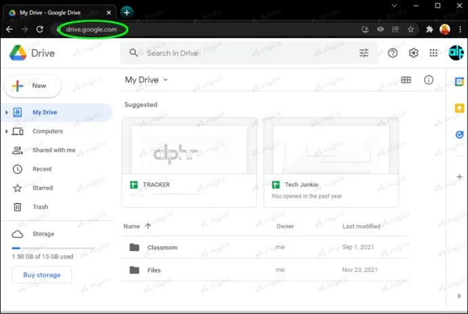468x314 pixels.
Task: Open Chrome profile avatar
Action: click(x=445, y=29)
